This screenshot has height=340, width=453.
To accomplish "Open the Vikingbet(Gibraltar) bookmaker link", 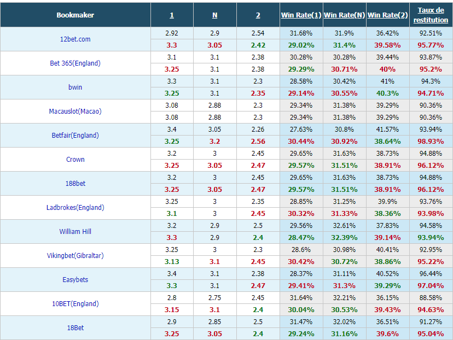I will [75, 255].
